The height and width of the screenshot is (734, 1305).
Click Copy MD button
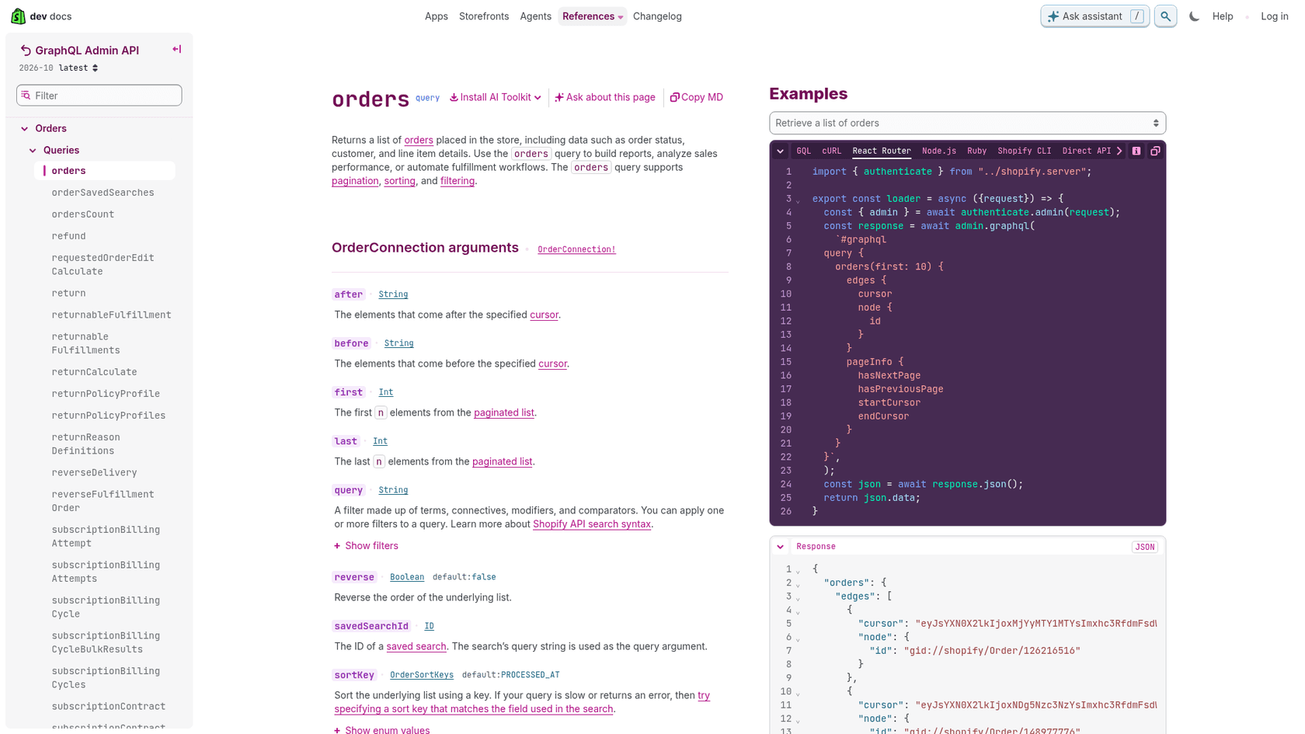coord(697,97)
